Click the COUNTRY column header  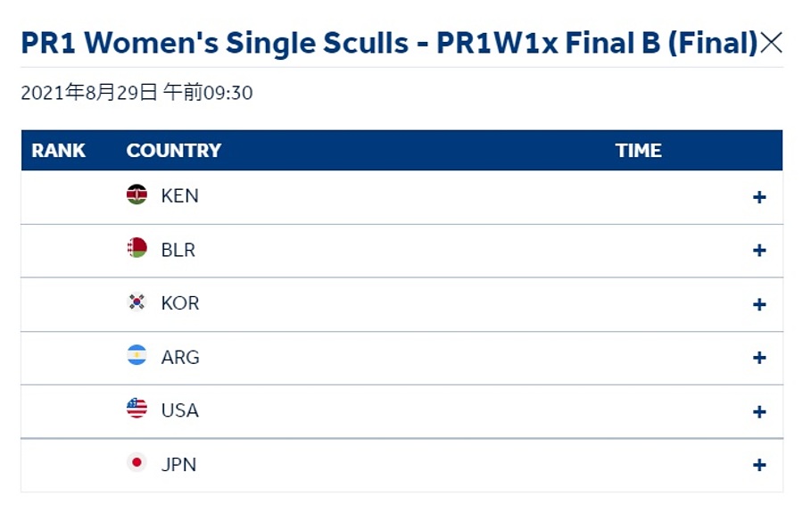[x=174, y=151]
